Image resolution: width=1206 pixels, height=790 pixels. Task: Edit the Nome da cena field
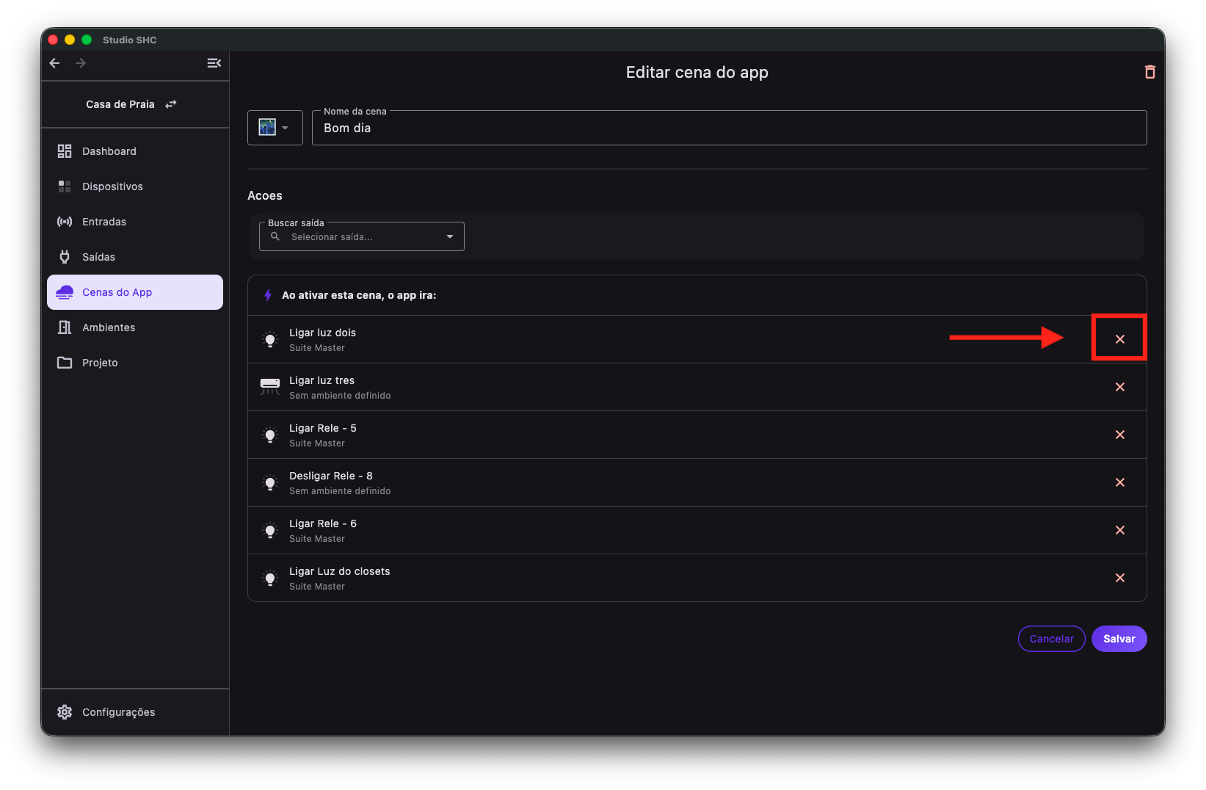[x=730, y=128]
